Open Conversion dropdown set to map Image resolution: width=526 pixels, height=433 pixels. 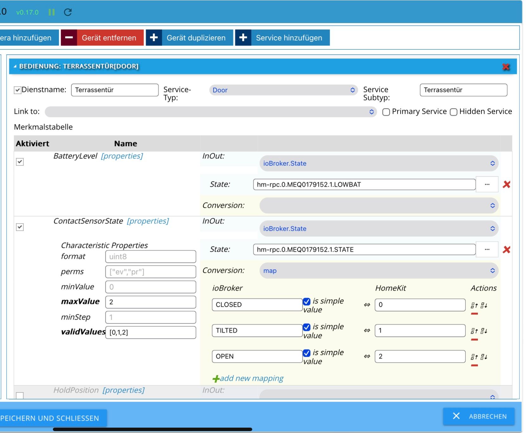pos(379,270)
